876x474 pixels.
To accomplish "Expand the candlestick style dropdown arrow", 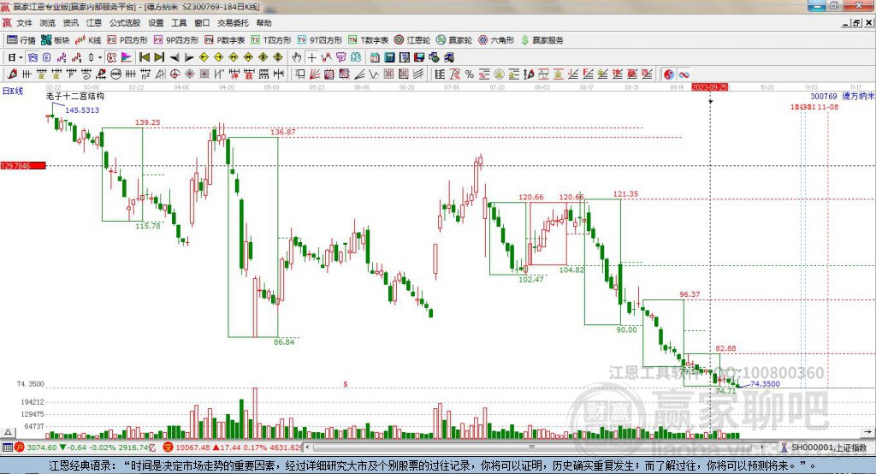I will [x=100, y=57].
